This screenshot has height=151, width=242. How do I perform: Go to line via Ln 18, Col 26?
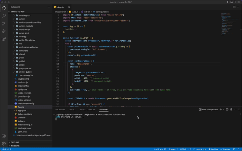click(x=160, y=149)
